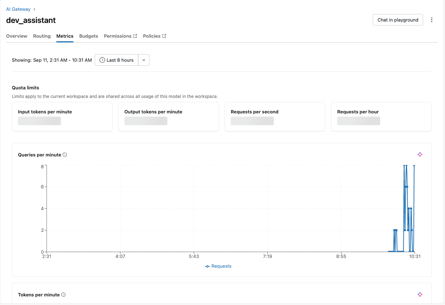445x305 pixels.
Task: Click the 5:43 x-axis label
Action: 194,256
